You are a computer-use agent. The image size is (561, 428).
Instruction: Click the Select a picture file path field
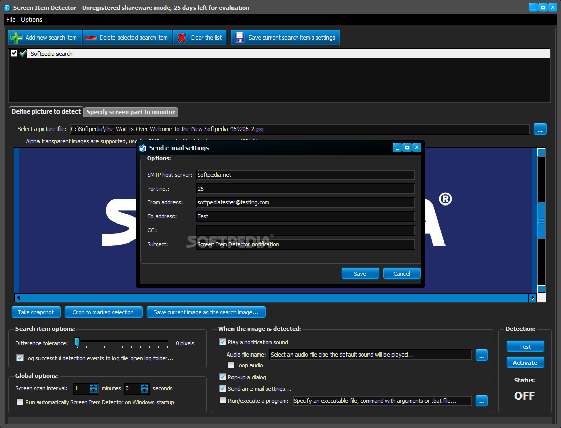300,129
